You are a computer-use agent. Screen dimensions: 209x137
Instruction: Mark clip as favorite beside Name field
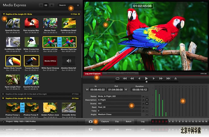pyautogui.click(x=143, y=96)
